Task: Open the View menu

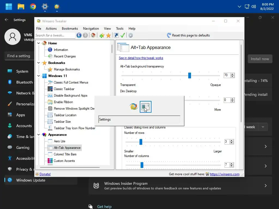Action: coord(107,28)
